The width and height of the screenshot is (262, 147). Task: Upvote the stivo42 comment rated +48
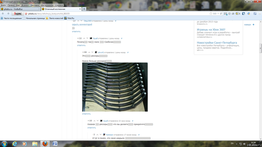tap(89, 52)
